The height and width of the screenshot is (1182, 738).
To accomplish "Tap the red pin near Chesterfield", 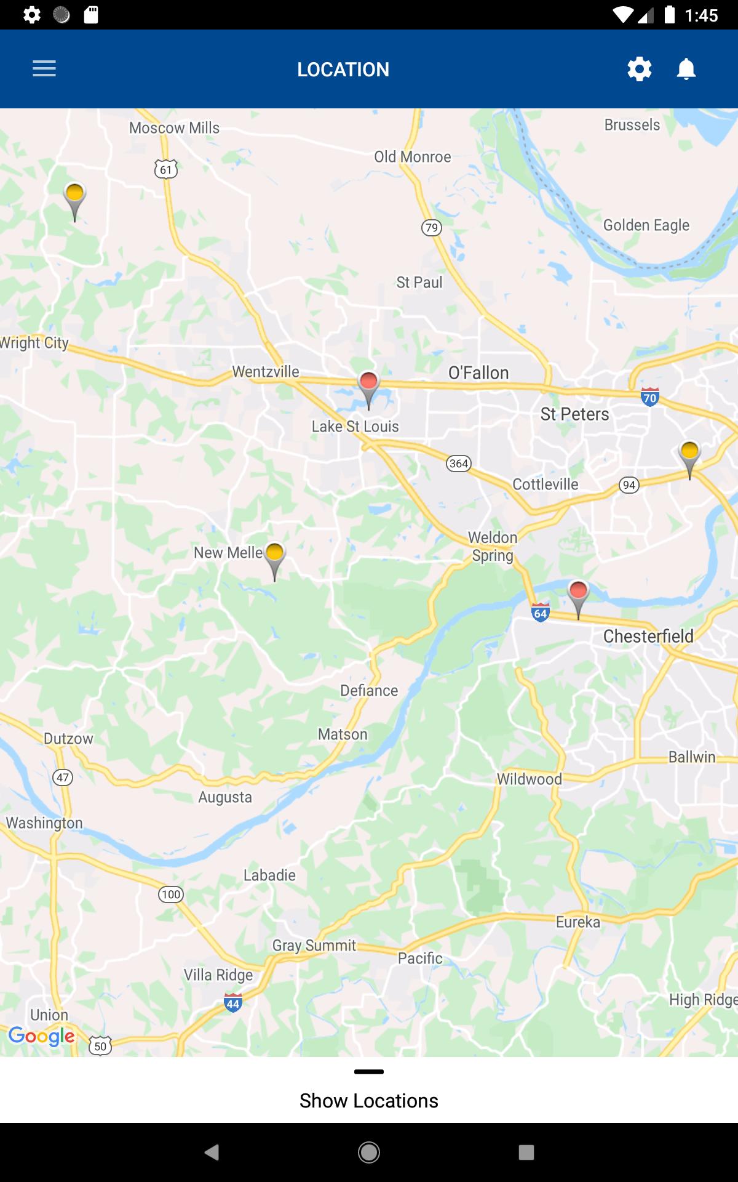I will tap(578, 599).
